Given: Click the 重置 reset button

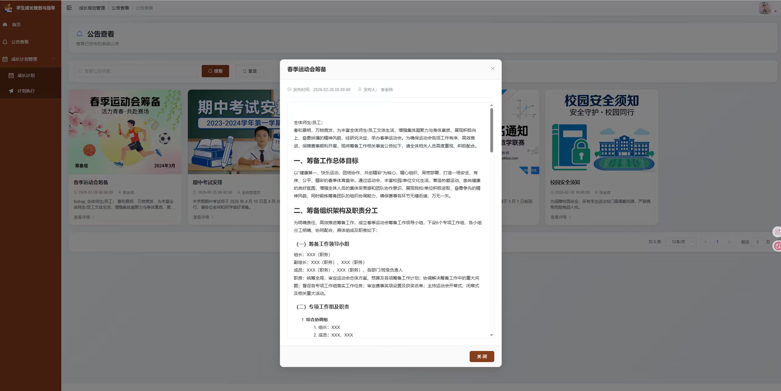Looking at the screenshot, I should [x=249, y=71].
